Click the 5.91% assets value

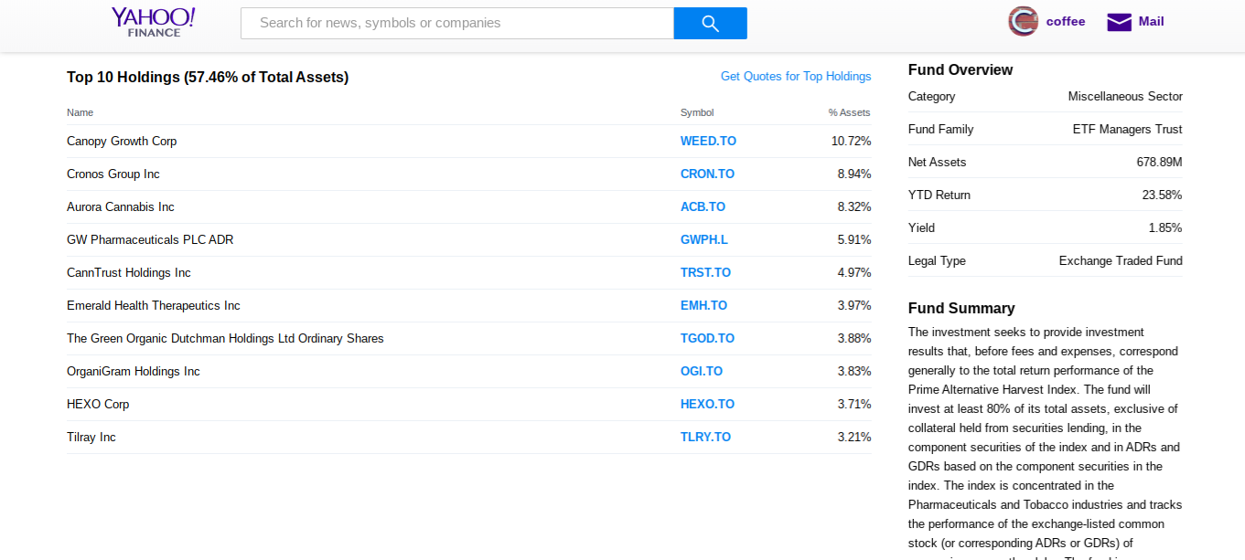click(854, 240)
